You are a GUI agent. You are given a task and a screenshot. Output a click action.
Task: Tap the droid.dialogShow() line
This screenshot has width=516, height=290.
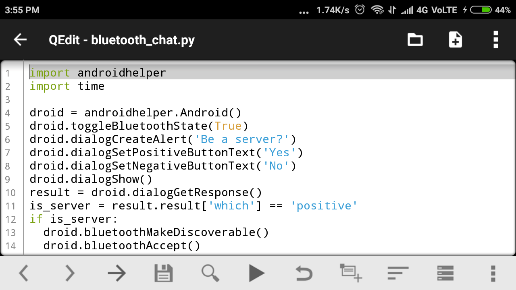point(91,179)
